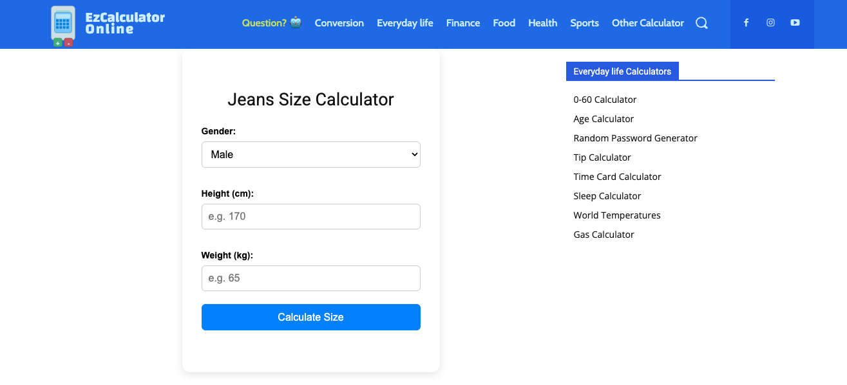The image size is (847, 385).
Task: Focus the Height (cm) input field
Action: [x=310, y=217]
